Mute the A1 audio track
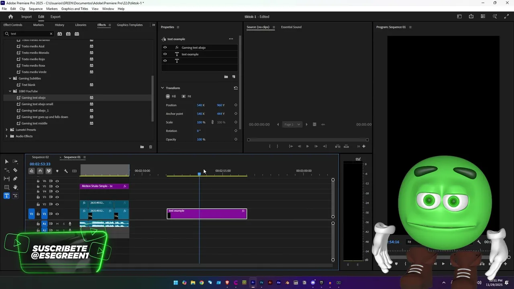Screen dimensions: 514x289 pos(57,224)
